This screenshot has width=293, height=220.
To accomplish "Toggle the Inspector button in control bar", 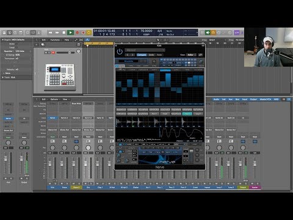I will [x=10, y=32].
